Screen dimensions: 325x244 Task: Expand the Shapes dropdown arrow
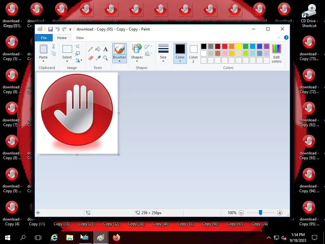137,61
